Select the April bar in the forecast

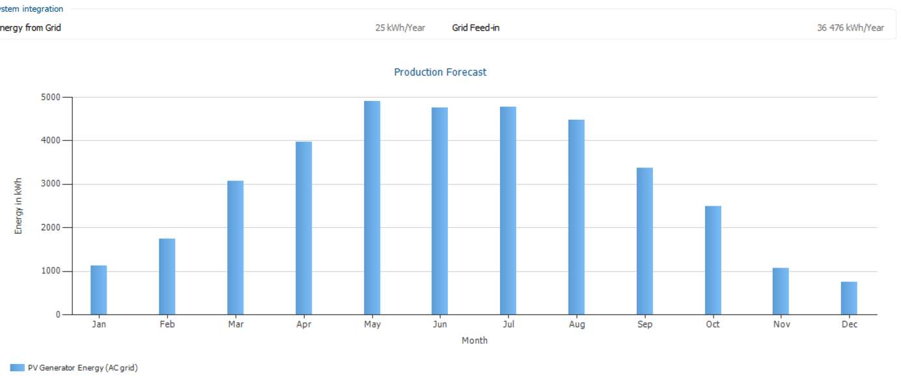[x=303, y=228]
